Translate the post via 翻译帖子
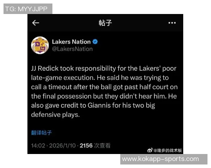The height and width of the screenshot is (168, 211). click(41, 133)
